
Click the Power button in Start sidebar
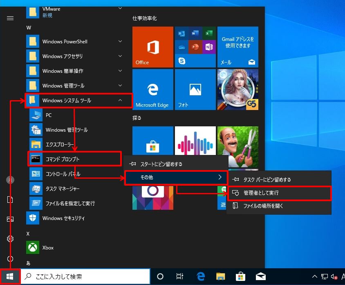10,258
